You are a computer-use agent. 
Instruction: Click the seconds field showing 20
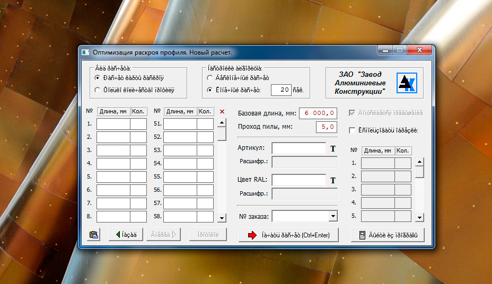(281, 90)
